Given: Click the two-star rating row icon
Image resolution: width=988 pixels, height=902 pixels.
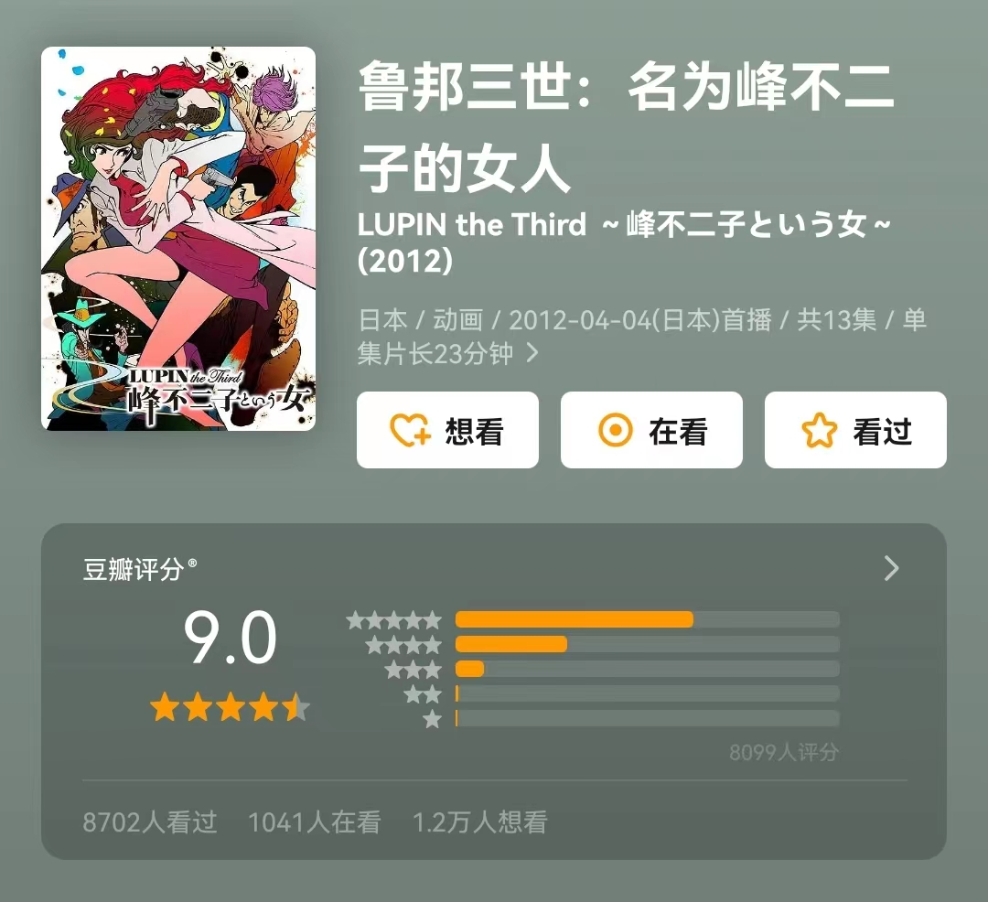Looking at the screenshot, I should pyautogui.click(x=423, y=694).
